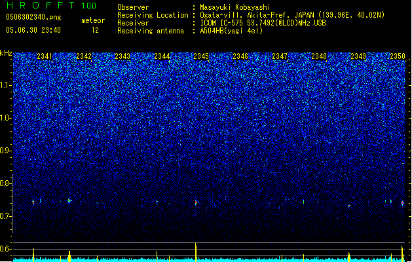Click the meteor echo just after 2340

click(33, 202)
